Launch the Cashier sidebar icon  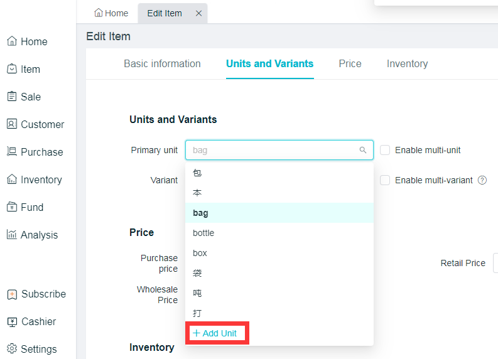[x=11, y=321]
